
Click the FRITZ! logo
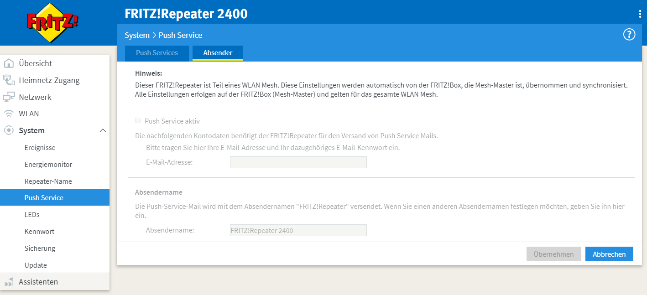click(52, 23)
